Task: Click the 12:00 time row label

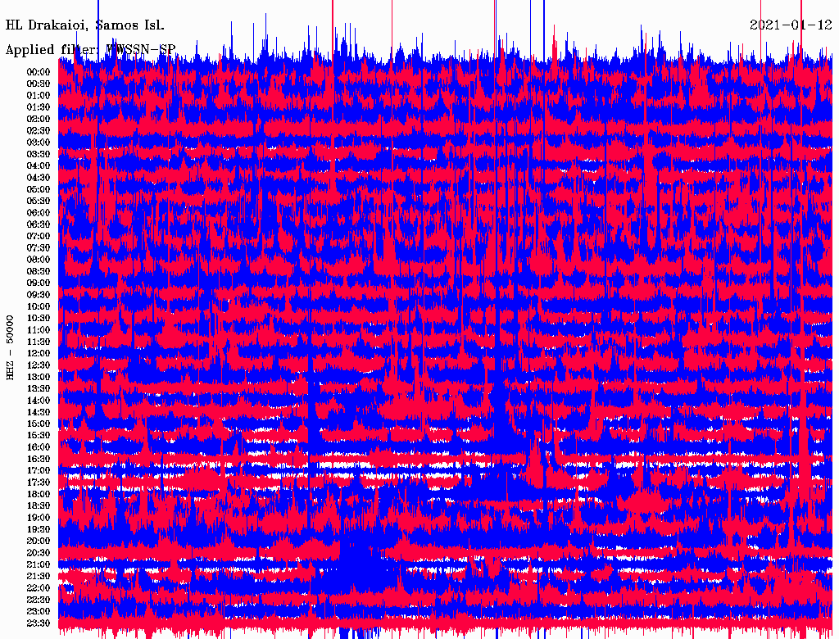Action: click(x=39, y=354)
